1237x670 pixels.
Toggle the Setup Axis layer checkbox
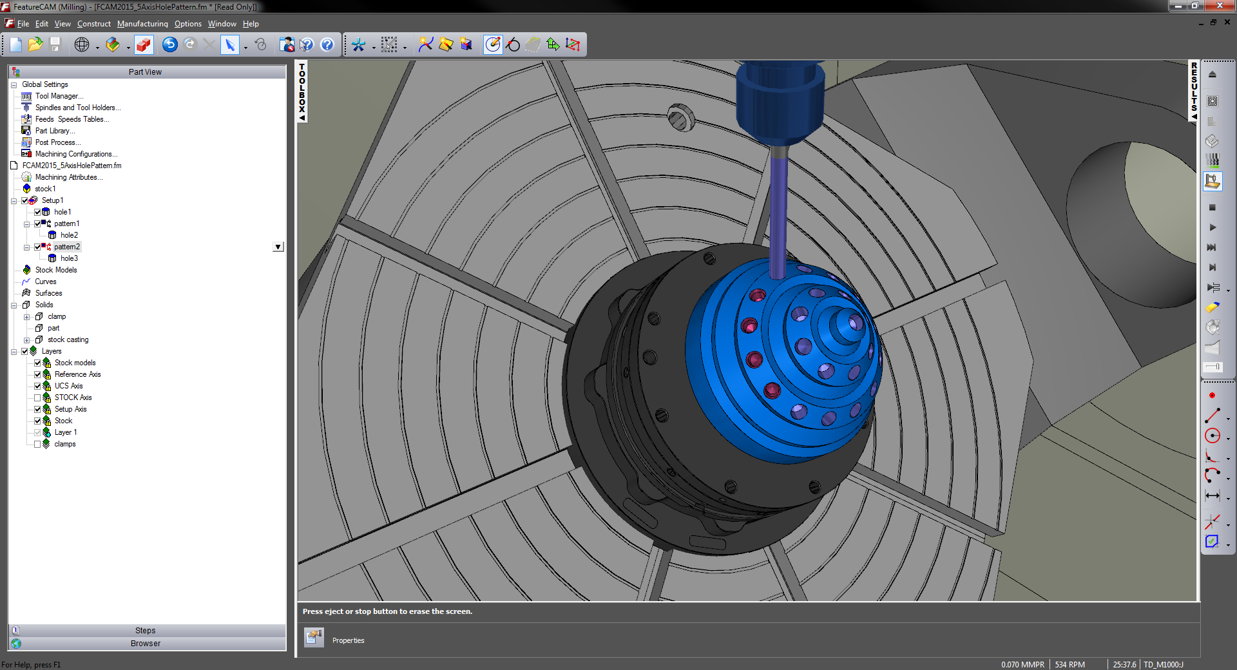click(37, 409)
